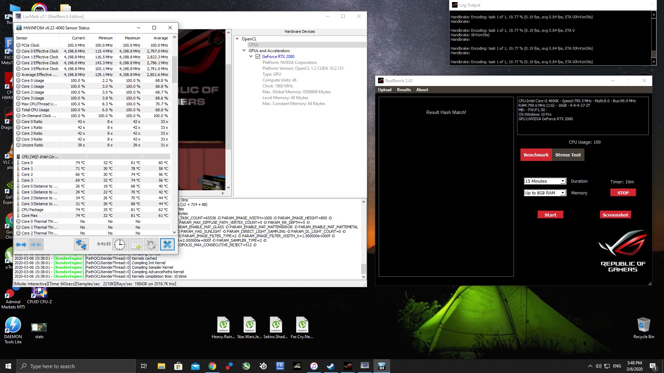Open the 15 Minutes duration dropdown
Screen dimensions: 664x373
point(545,181)
